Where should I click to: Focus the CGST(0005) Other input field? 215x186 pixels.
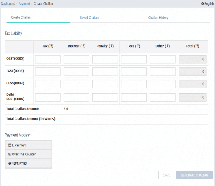pyautogui.click(x=163, y=59)
